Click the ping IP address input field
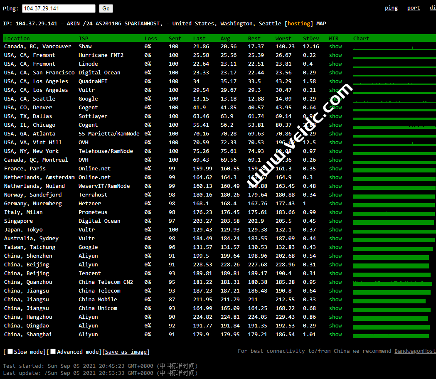Viewport: 436px width, 379px height. (x=59, y=8)
